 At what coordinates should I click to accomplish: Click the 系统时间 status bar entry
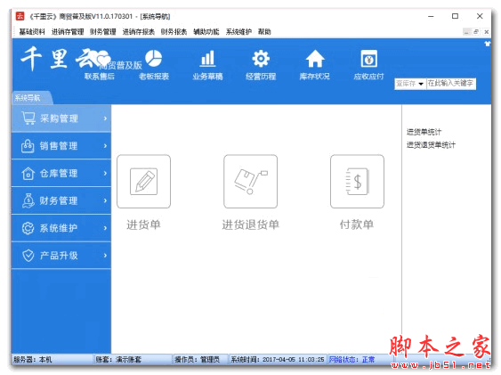[278, 359]
